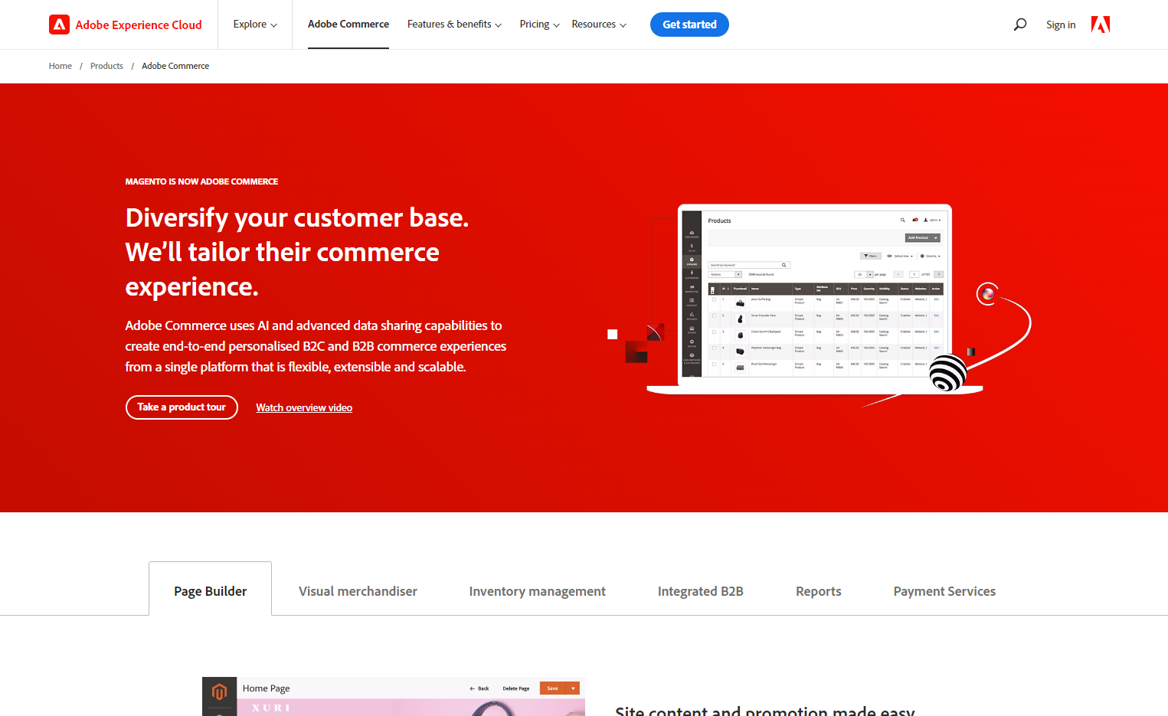Go to Home in the breadcrumb
The width and height of the screenshot is (1168, 716).
coord(61,66)
